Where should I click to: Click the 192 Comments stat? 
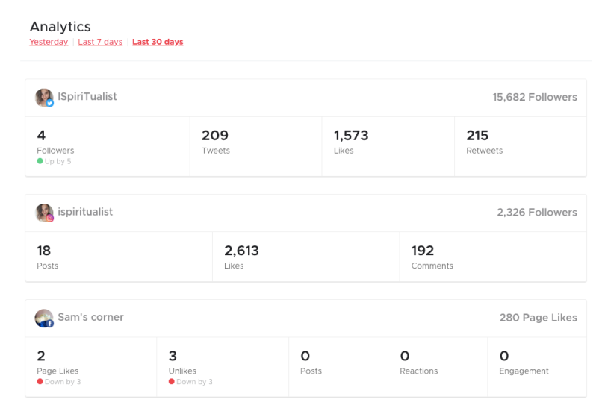tap(432, 257)
